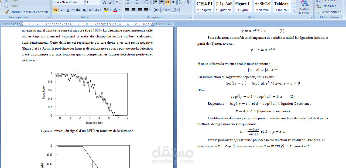Apply highlight color
Image resolution: width=346 pixels, height=168 pixels.
[106, 10]
